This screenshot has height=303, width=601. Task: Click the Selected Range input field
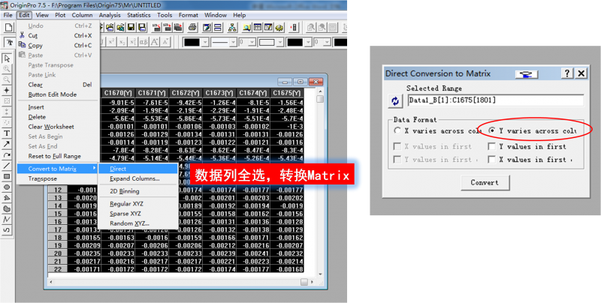tap(496, 100)
